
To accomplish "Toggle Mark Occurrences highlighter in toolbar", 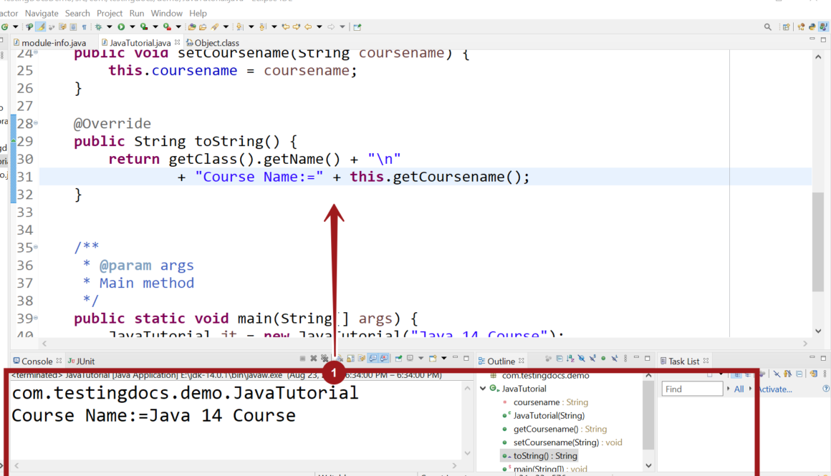I will click(x=41, y=27).
